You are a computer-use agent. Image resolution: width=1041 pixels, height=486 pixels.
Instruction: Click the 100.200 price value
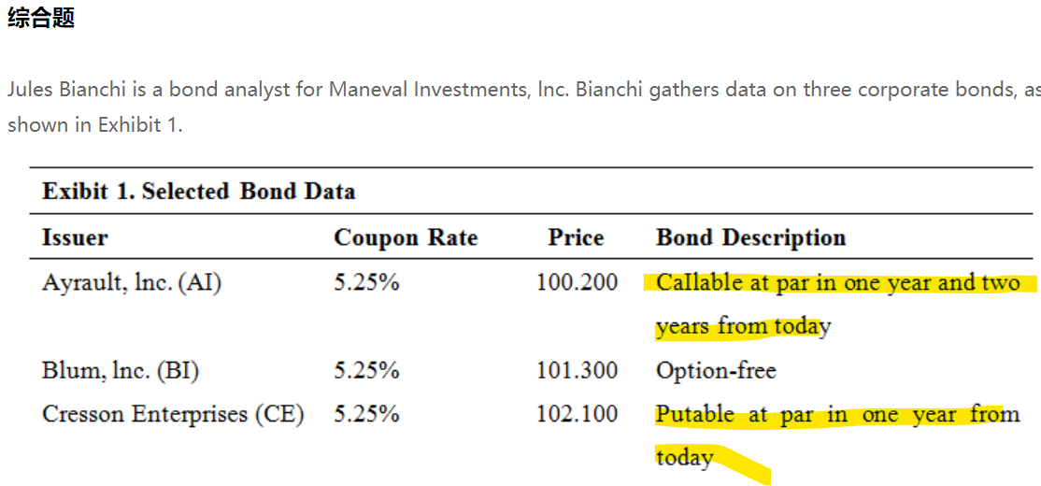[x=577, y=282]
